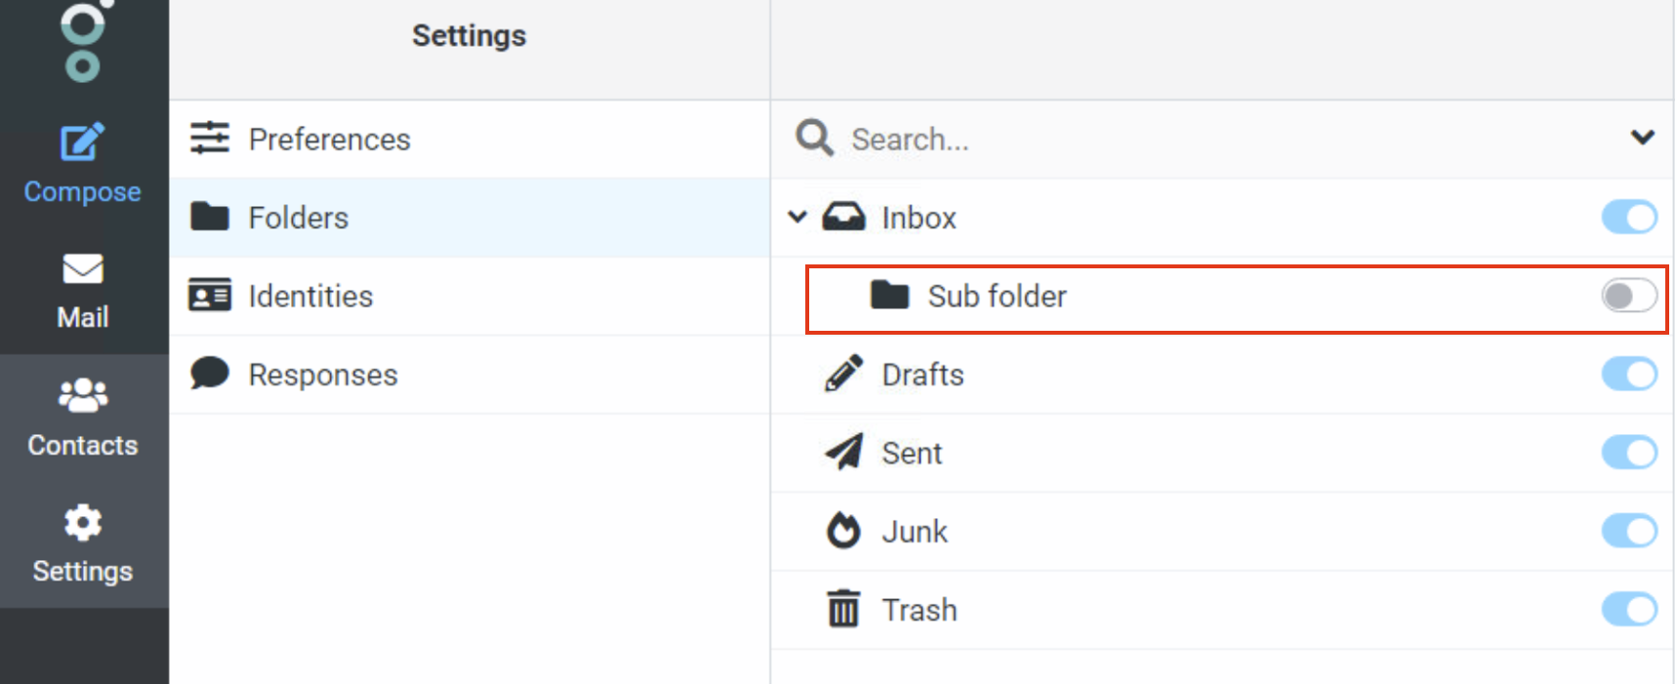Enable subscription toggle for Sub folder

tap(1629, 296)
